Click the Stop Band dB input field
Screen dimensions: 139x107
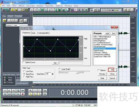coord(48,74)
